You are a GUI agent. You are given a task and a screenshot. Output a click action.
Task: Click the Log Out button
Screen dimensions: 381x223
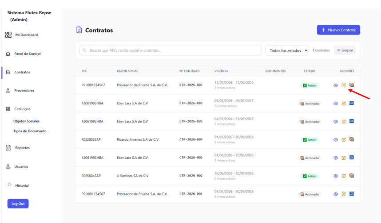click(18, 204)
